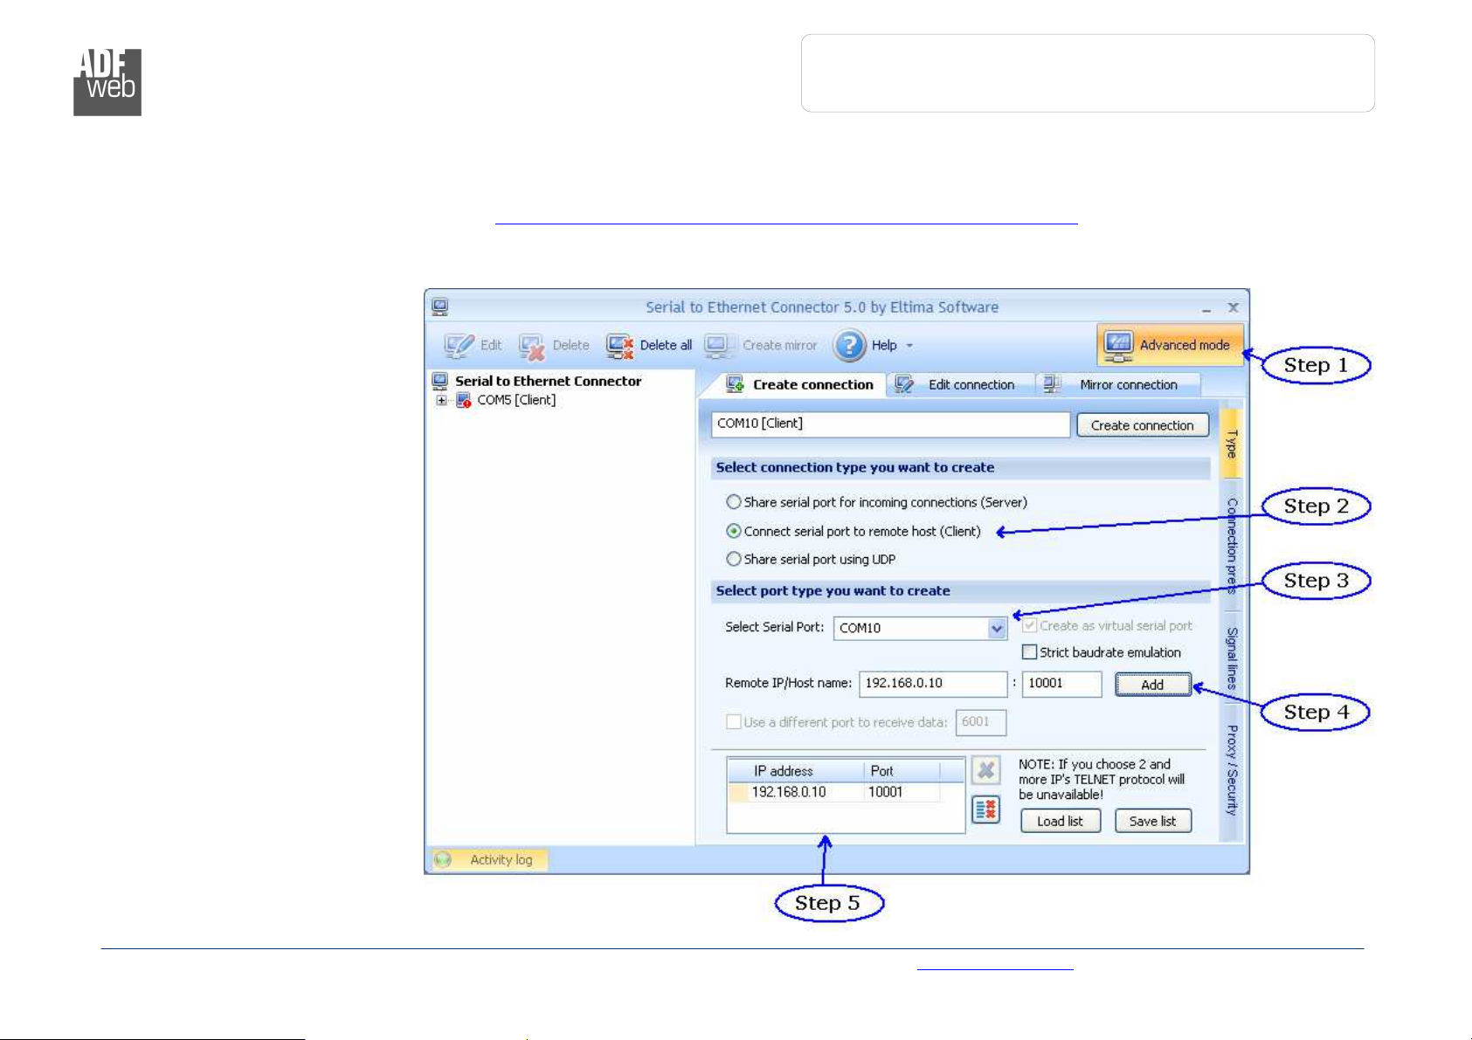Click the remote port field 10001
This screenshot has width=1472, height=1040.
1061,684
